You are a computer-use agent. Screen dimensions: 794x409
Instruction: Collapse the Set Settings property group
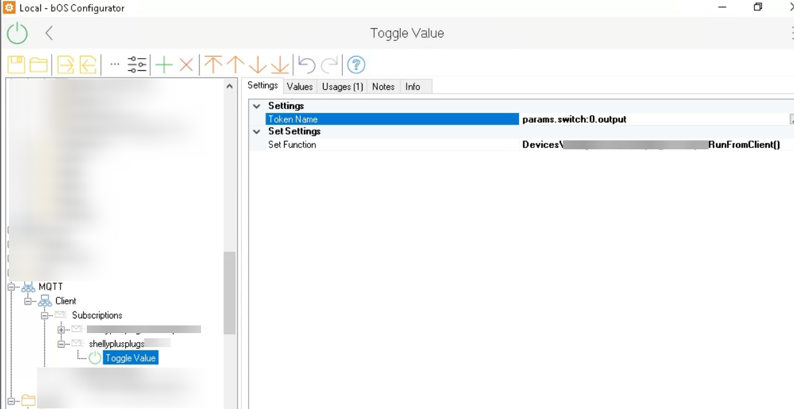[257, 131]
